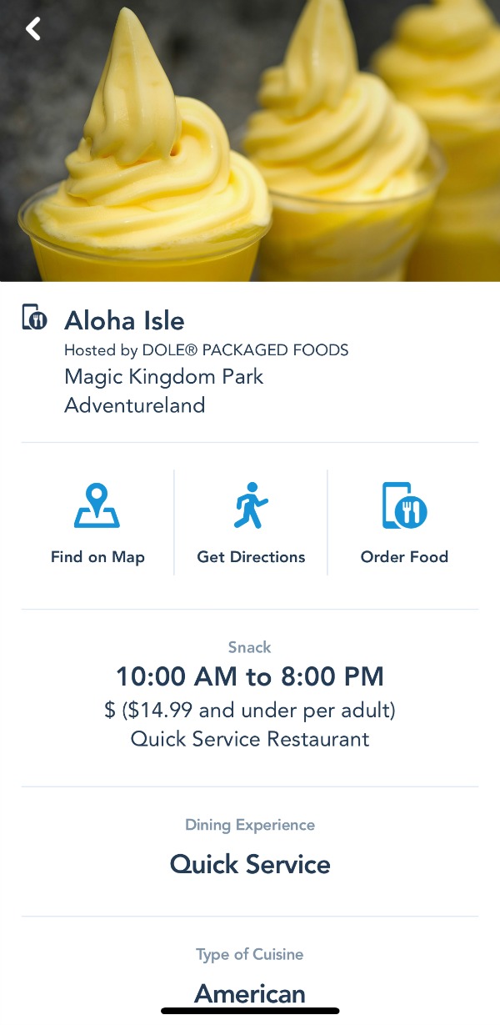Viewport: 500px width, 1025px height.
Task: Tap the map pin icon
Action: click(97, 506)
